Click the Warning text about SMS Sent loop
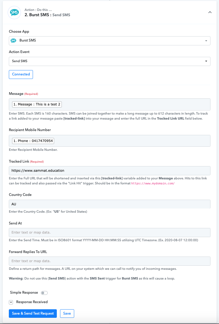The image size is (219, 324). click(x=92, y=278)
